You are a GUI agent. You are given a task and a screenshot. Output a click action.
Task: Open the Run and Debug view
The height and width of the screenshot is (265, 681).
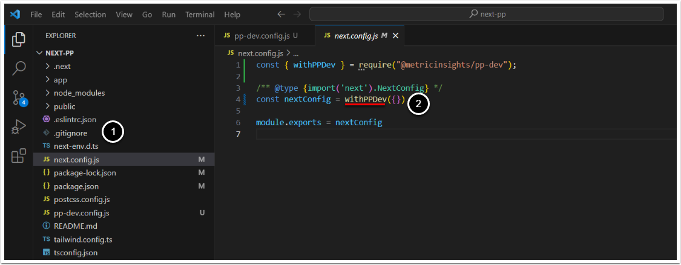point(19,126)
